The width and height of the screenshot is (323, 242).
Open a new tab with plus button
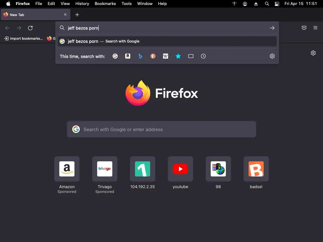click(x=77, y=14)
